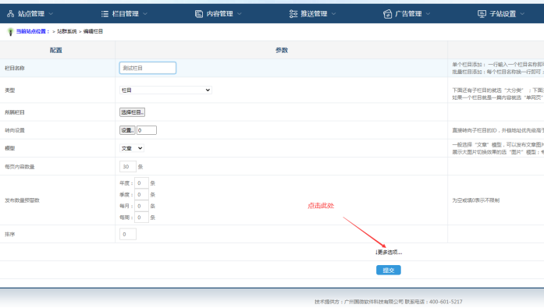This screenshot has width=544, height=308.
Task: Click the 提交 submit button
Action: 389,271
